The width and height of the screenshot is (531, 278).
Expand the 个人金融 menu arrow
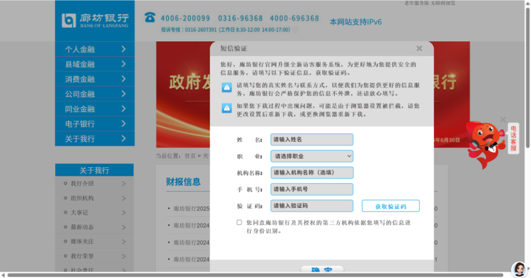[124, 49]
